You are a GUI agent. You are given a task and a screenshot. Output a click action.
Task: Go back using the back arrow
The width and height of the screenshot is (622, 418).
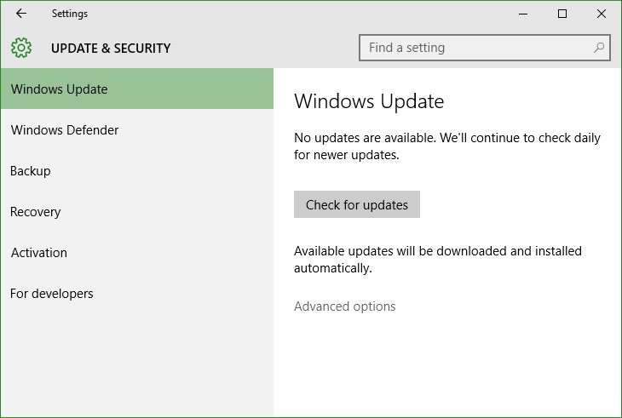pos(21,14)
